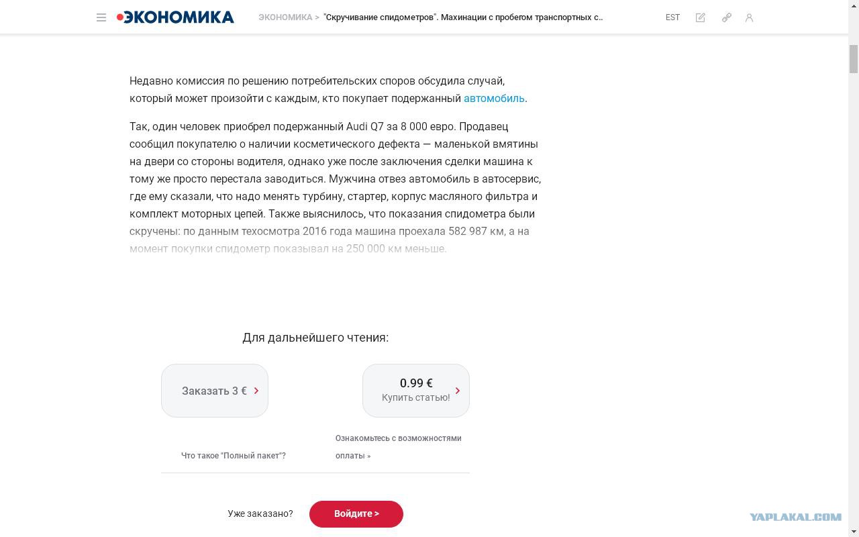Click the scrollbar down arrow
Viewport: 859px width, 537px height.
854,532
